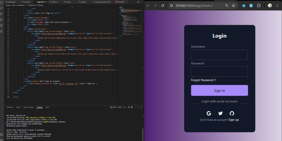Screen dimensions: 282x141
Task: Open the browser Extensions puzzle menu
Action: (259, 6)
